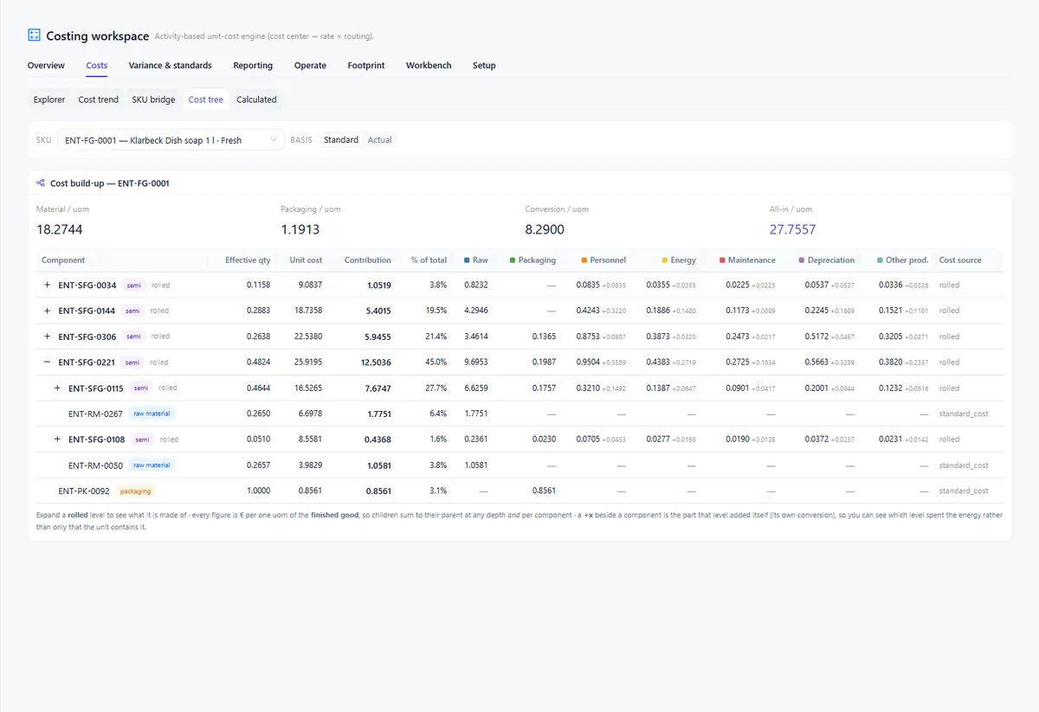Click the Effective qty column header
Image resolution: width=1039 pixels, height=712 pixels.
pos(248,260)
